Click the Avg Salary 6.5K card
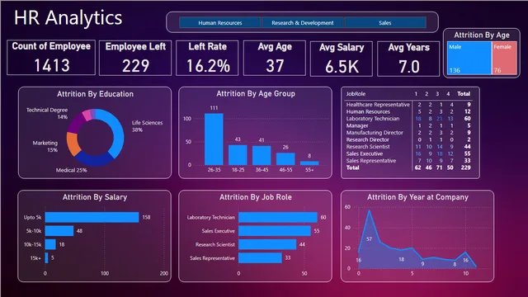The height and width of the screenshot is (297, 528). 342,59
